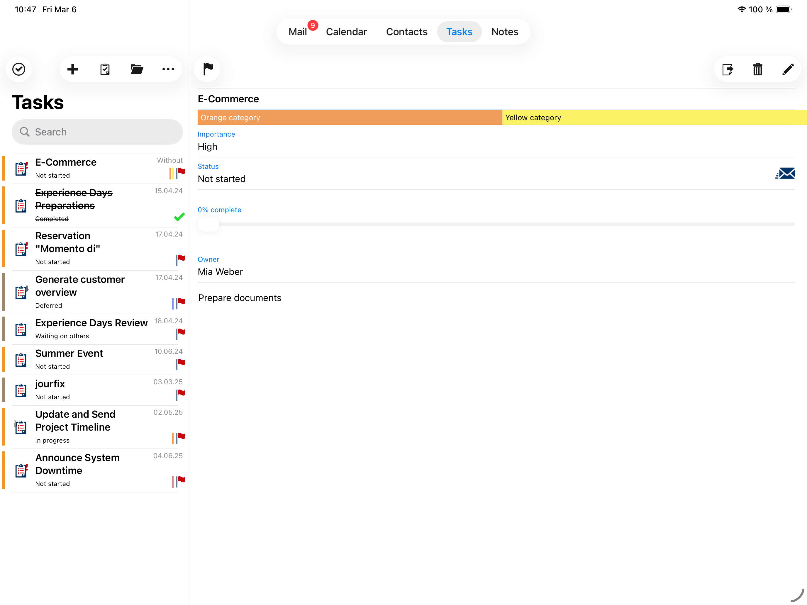The height and width of the screenshot is (605, 807).
Task: Add a new task with plus icon
Action: [x=73, y=69]
